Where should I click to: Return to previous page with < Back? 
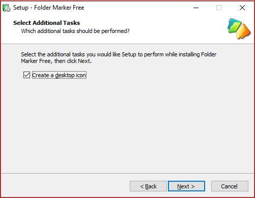pos(148,186)
